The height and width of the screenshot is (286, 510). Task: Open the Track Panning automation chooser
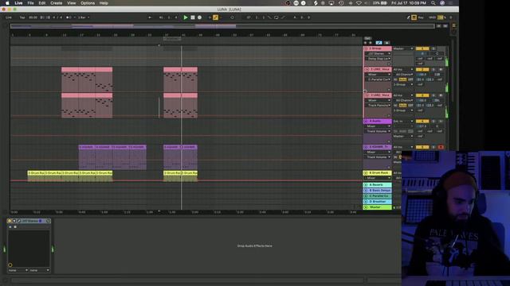click(x=378, y=106)
